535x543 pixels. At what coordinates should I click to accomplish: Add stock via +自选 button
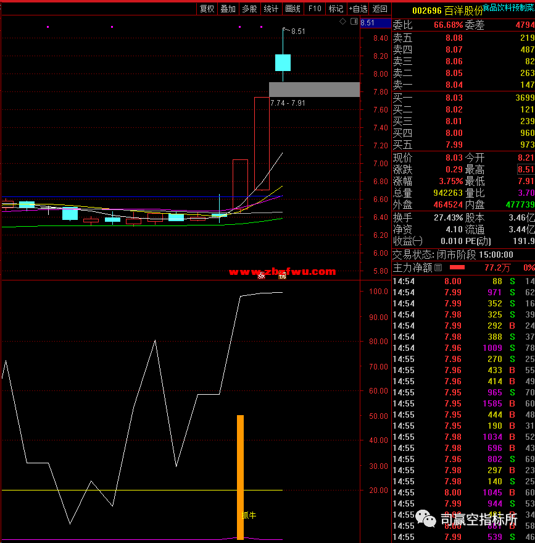point(358,9)
